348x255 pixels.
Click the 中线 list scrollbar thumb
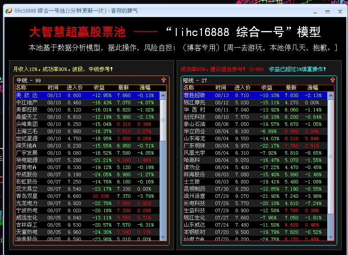pos(163,120)
